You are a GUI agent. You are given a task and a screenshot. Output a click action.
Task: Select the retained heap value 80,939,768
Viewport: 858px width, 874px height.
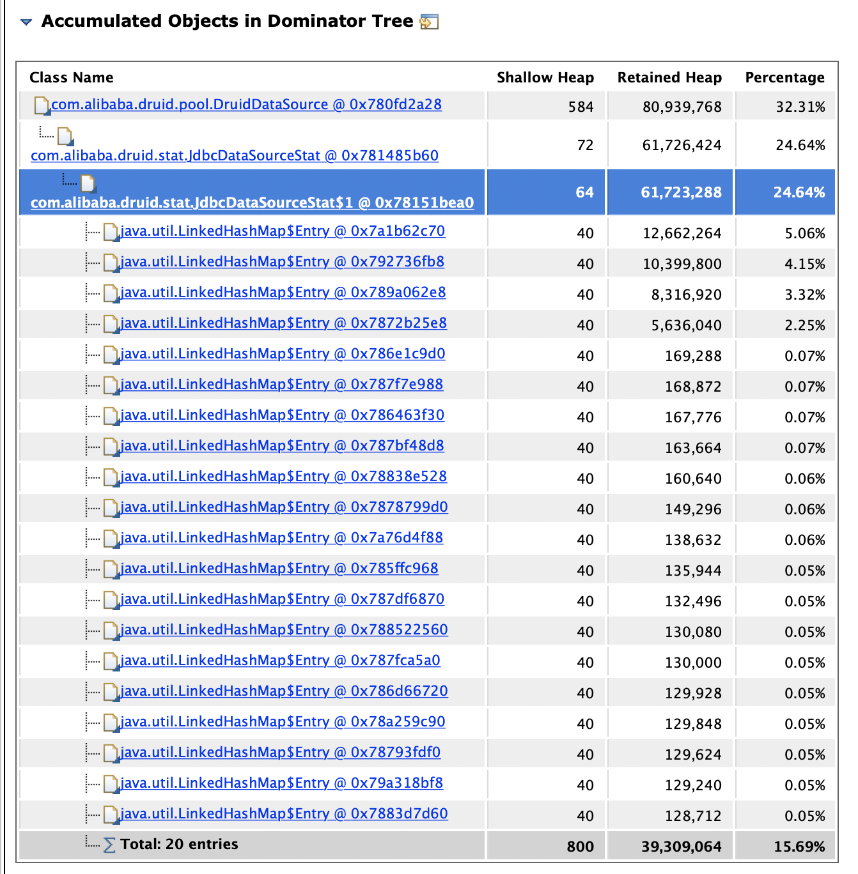(x=682, y=107)
